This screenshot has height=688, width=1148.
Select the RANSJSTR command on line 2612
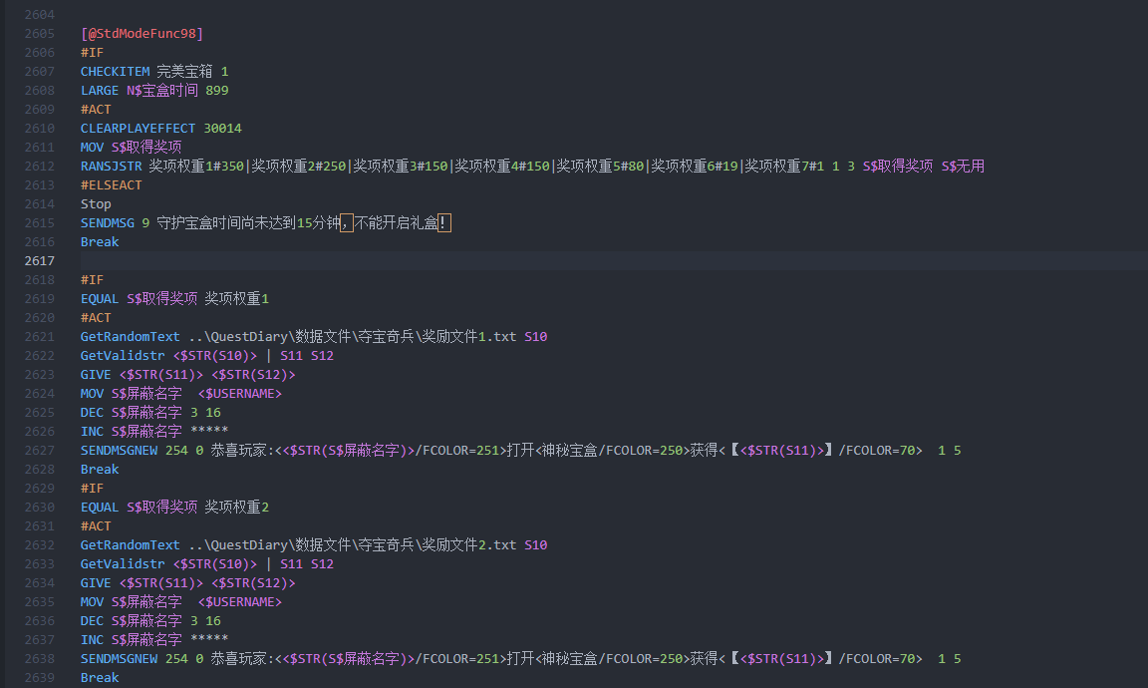pos(113,166)
